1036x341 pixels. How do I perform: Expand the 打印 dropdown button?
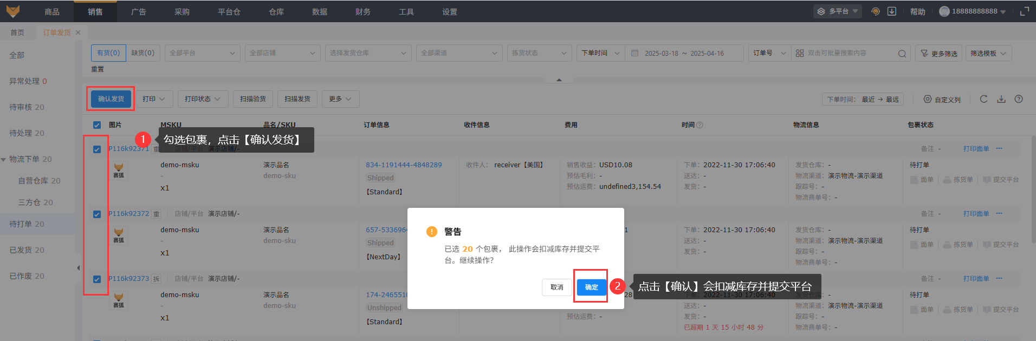coord(154,99)
